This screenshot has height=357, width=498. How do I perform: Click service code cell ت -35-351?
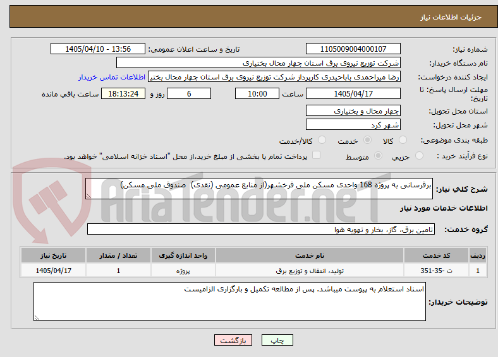coord(437,271)
